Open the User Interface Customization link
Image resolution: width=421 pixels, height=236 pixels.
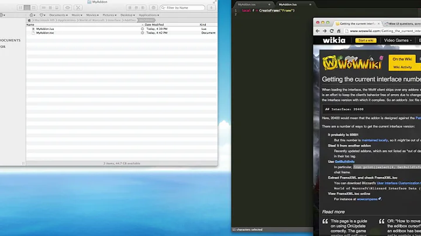click(399, 183)
